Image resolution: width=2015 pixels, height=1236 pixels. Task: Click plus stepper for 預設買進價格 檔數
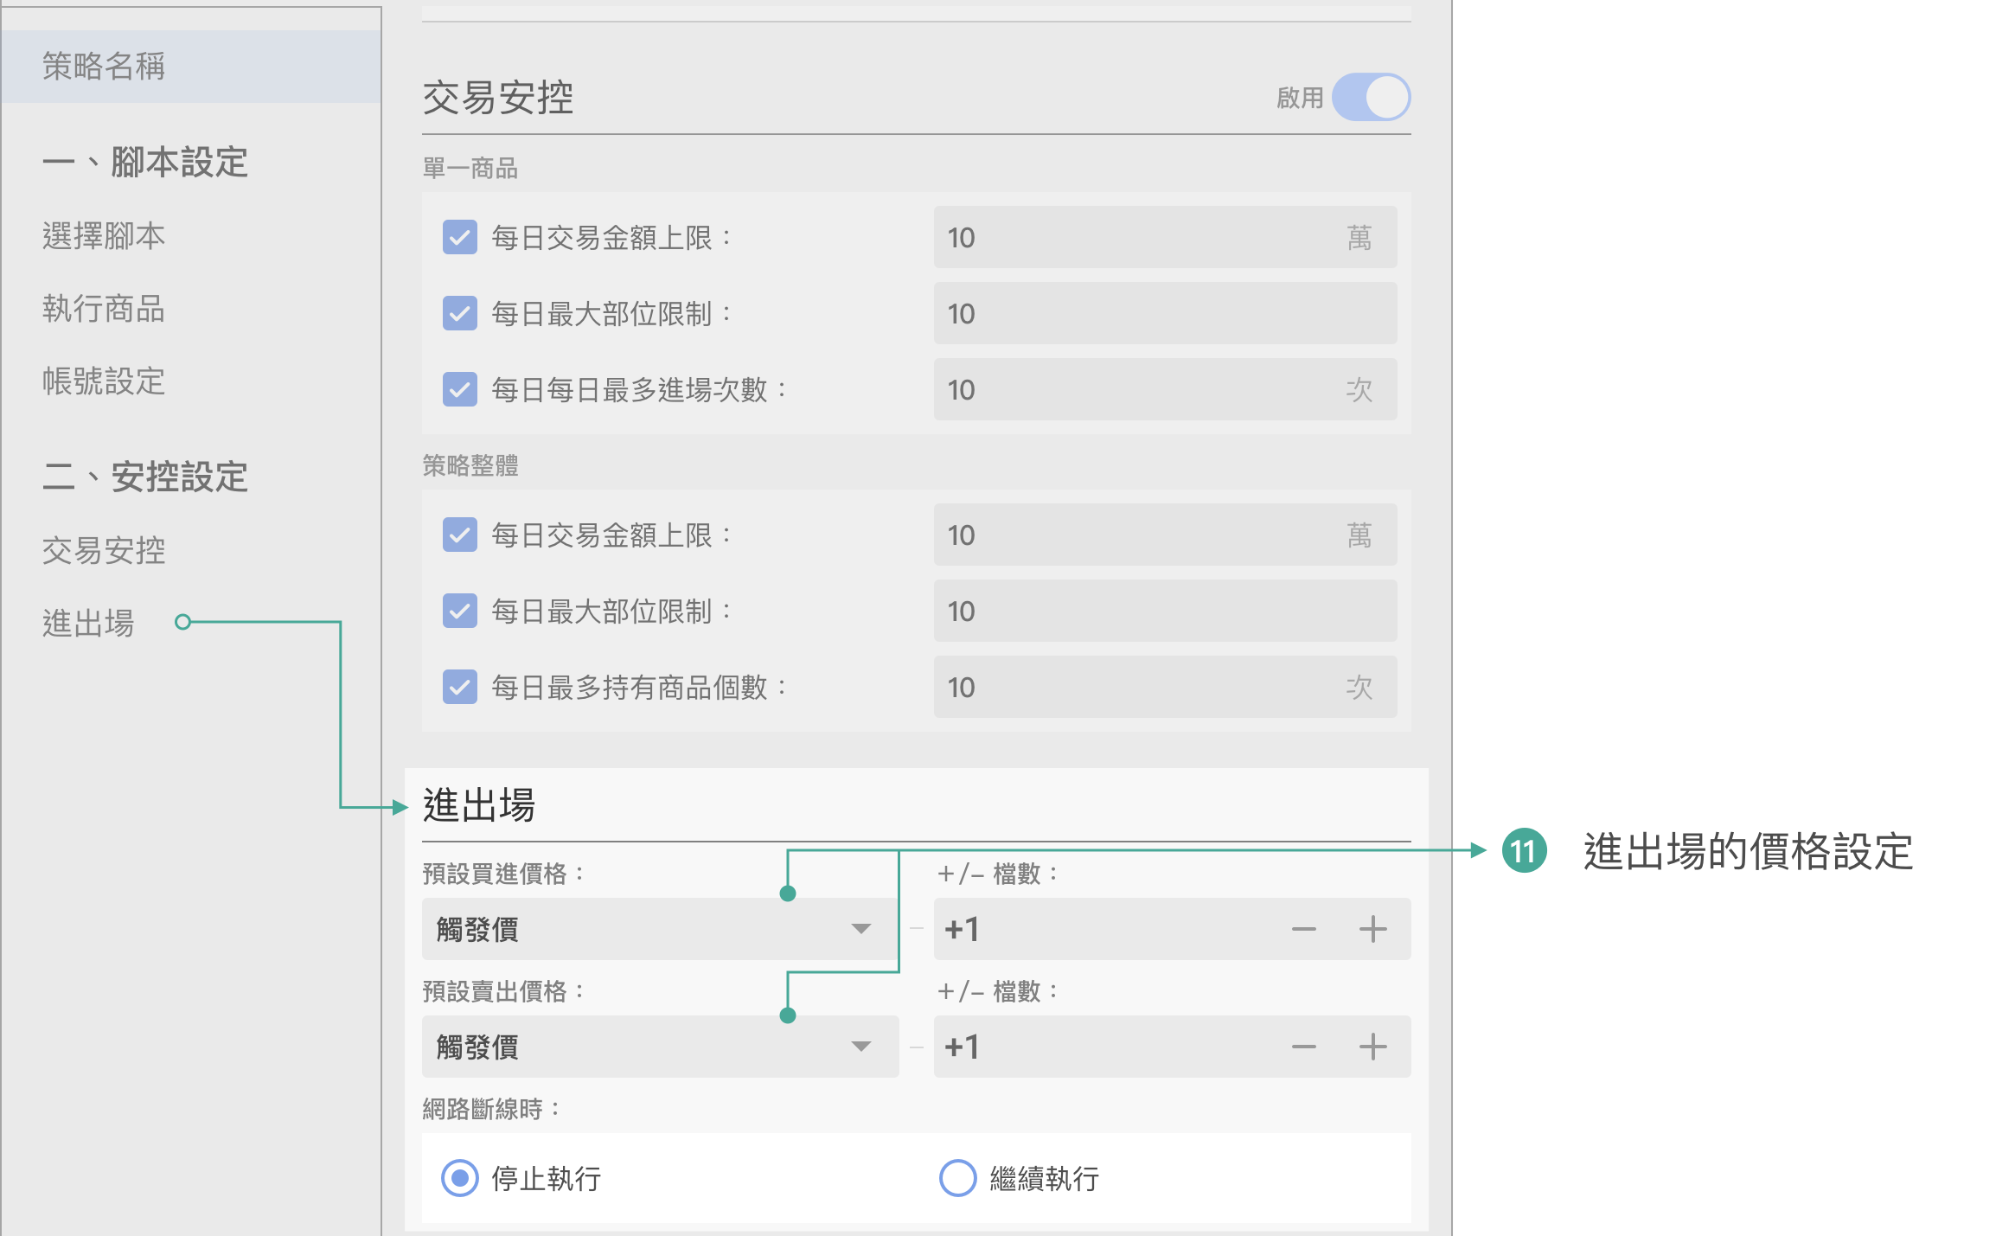tap(1372, 929)
